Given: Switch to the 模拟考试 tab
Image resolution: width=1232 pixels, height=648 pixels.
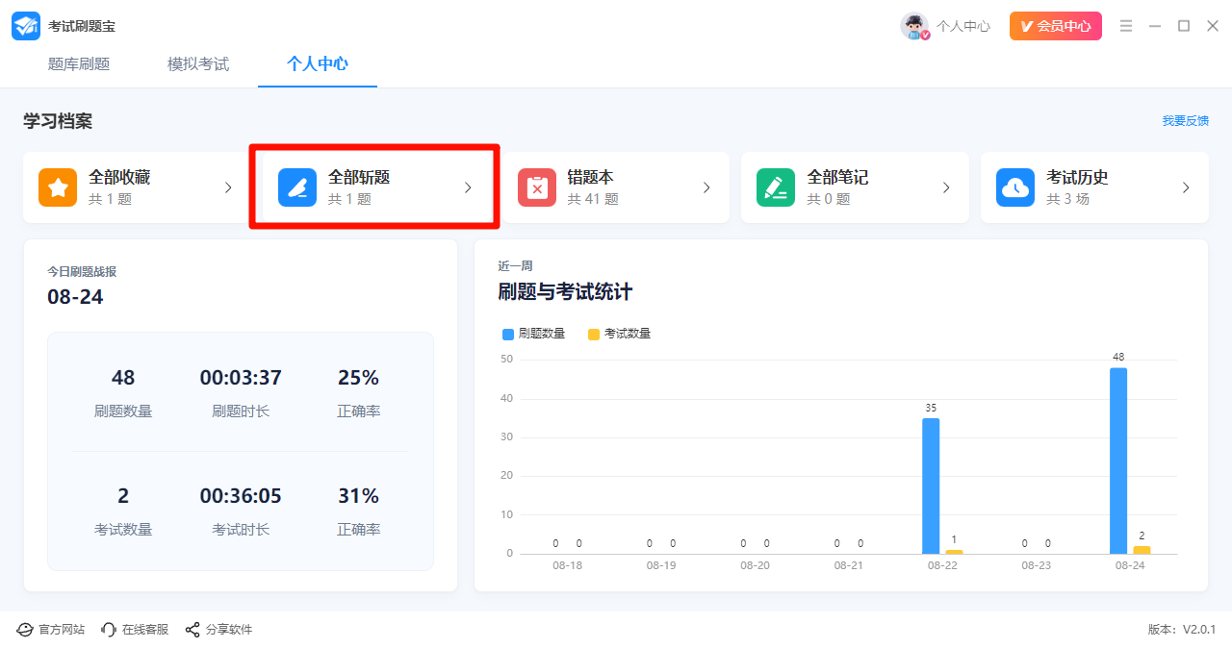Looking at the screenshot, I should pyautogui.click(x=198, y=64).
